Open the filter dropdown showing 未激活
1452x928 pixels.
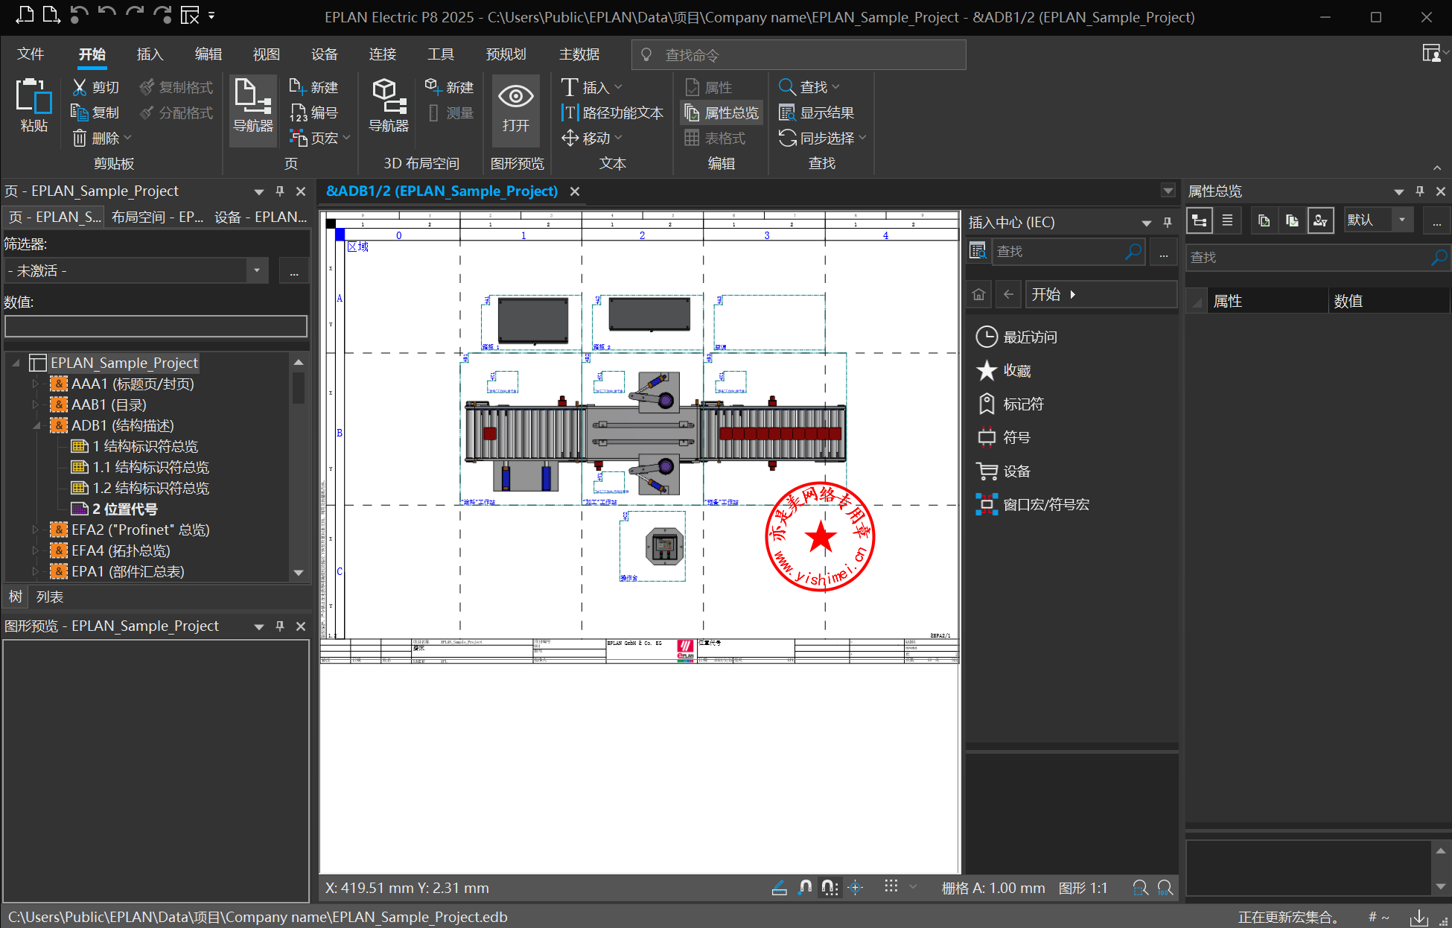257,270
